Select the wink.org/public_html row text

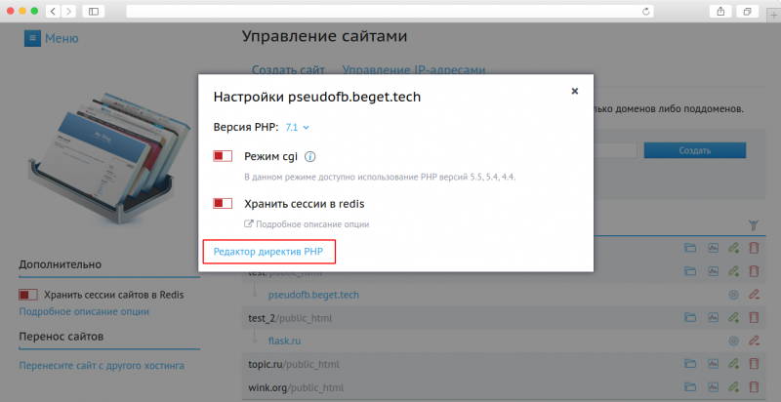[x=296, y=387]
